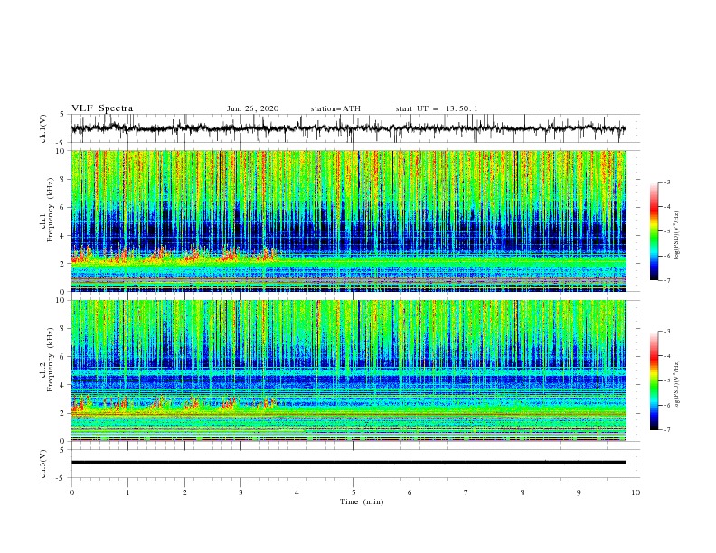This screenshot has width=716, height=553.
Task: Click the "start UT = 13:50:1" header text
Action: tap(437, 108)
